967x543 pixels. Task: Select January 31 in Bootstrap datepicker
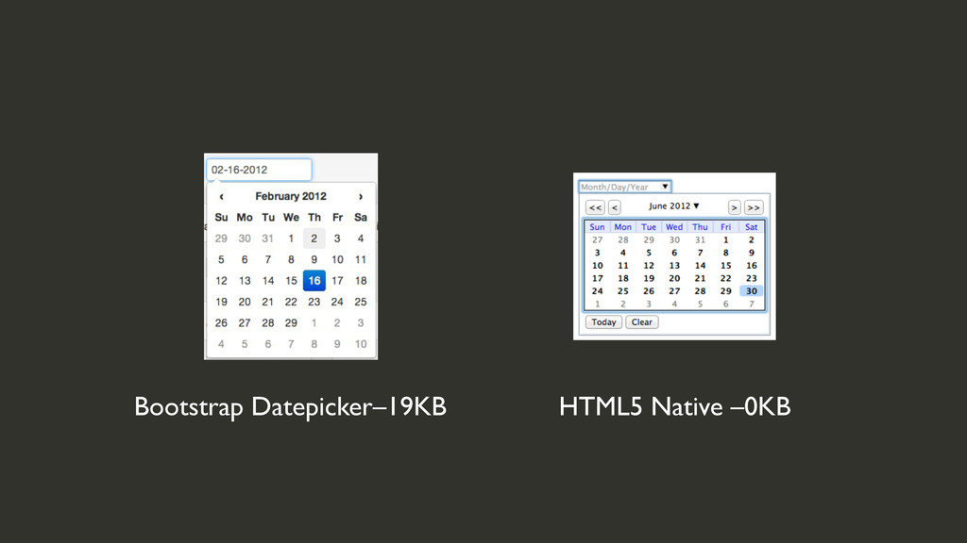267,239
